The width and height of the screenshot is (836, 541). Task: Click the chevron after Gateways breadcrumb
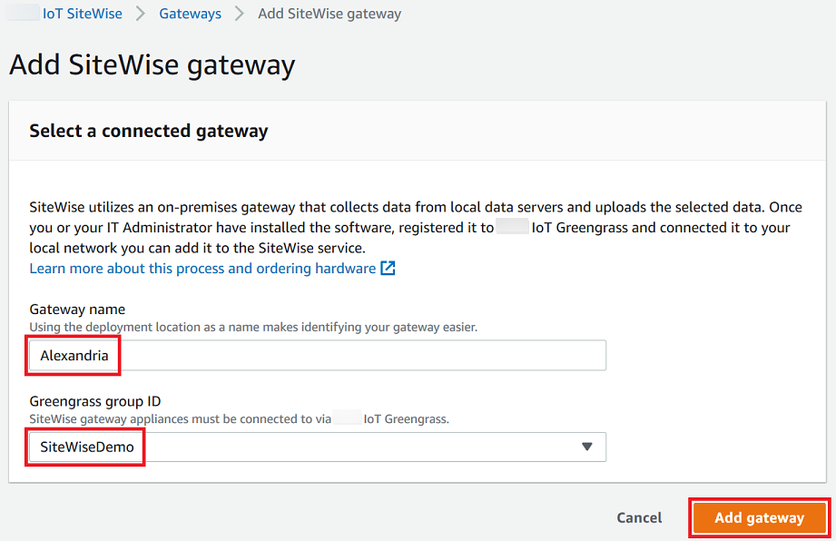click(x=240, y=14)
